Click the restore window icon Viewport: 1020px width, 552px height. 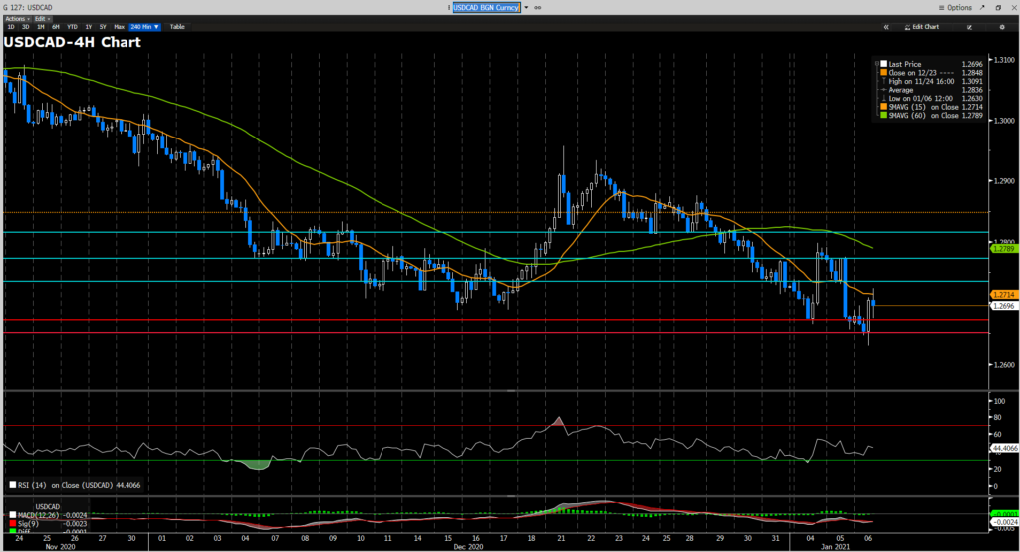point(998,8)
